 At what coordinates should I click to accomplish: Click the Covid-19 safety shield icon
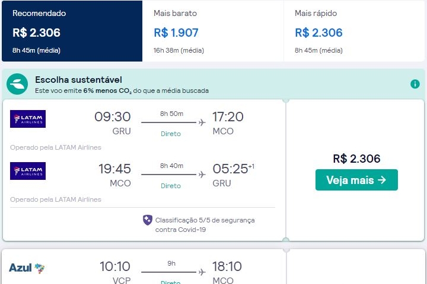click(148, 220)
